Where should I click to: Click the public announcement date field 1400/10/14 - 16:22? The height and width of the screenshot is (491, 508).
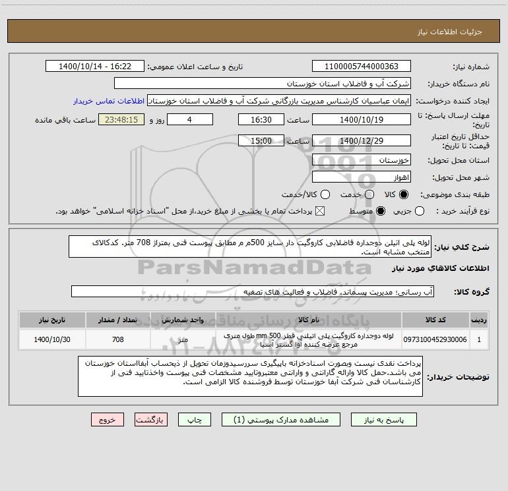click(x=95, y=67)
